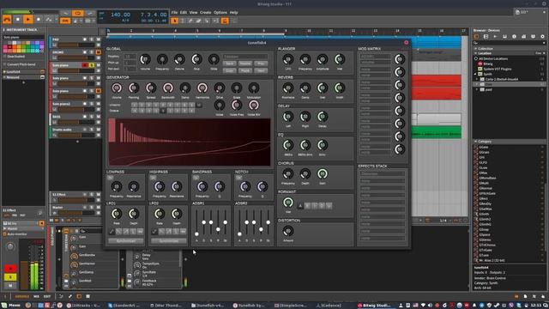Click the Reverb Roomsize knob

coord(288,88)
